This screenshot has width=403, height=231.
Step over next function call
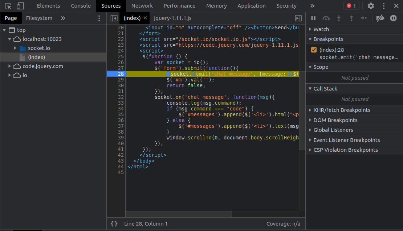326,18
